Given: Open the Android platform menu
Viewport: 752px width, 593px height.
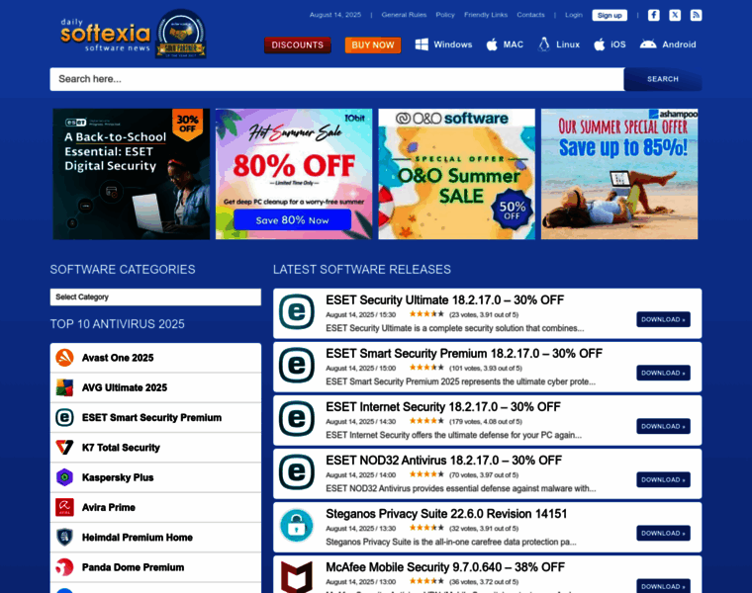Looking at the screenshot, I should click(679, 44).
